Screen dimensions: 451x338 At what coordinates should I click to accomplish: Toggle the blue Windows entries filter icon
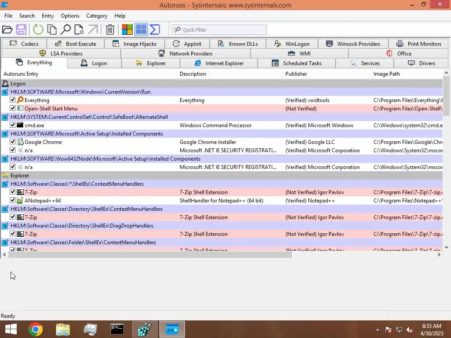coord(141,29)
